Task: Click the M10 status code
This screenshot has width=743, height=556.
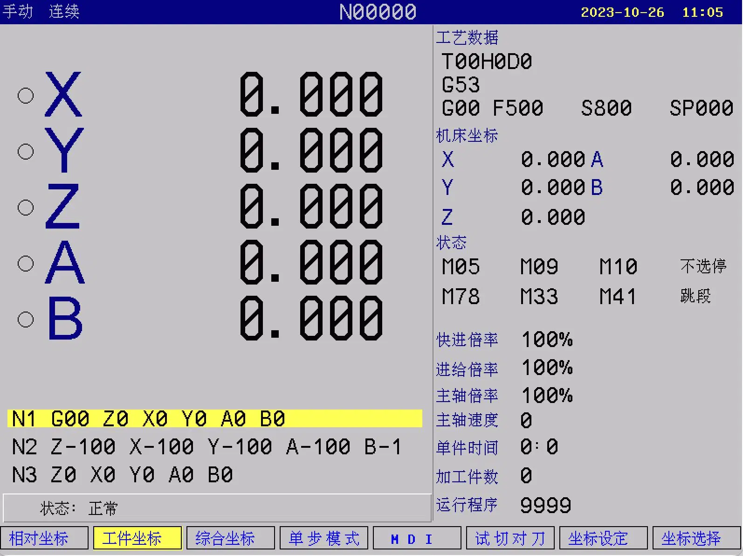Action: click(618, 267)
